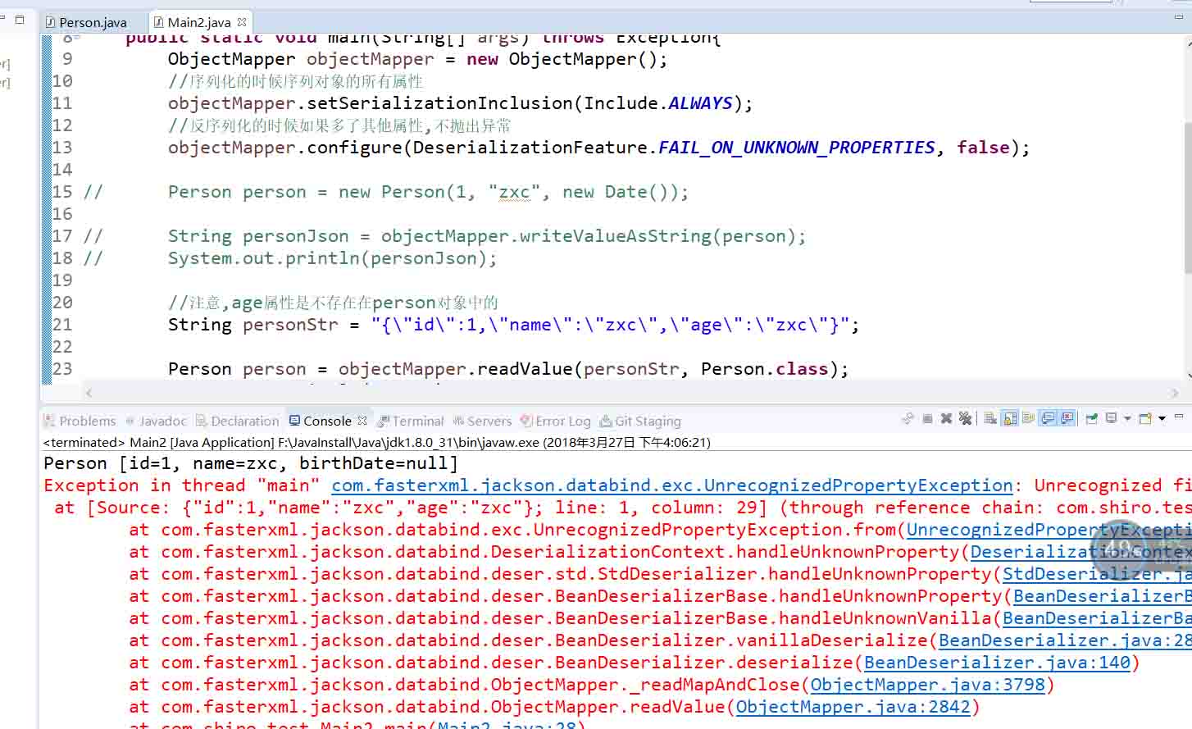Toggle Scroll Lock in the console
Viewport: 1192px width, 729px height.
(x=1010, y=418)
